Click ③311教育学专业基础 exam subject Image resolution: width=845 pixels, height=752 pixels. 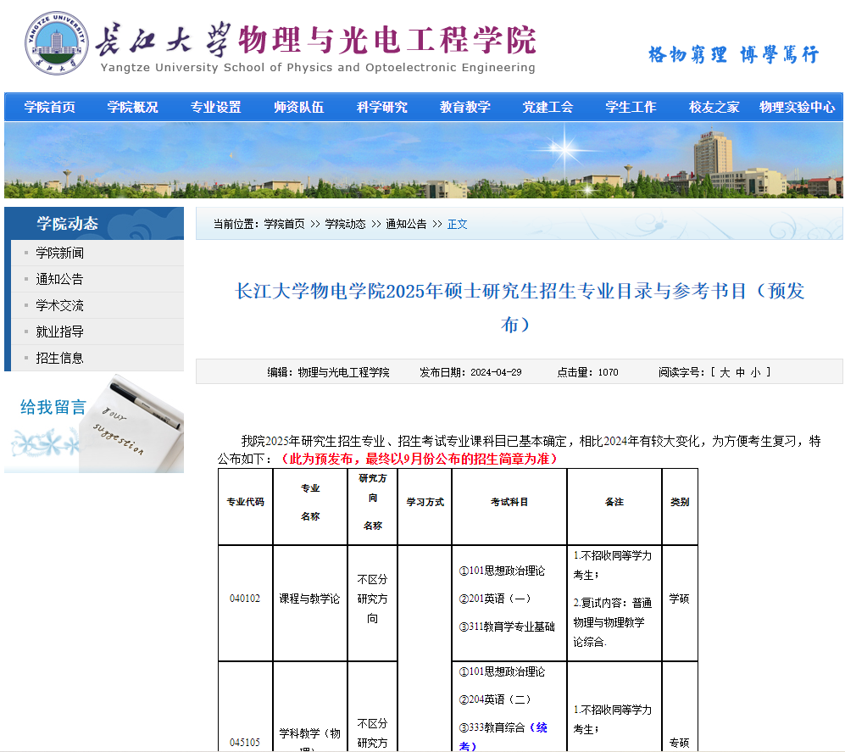coord(507,627)
